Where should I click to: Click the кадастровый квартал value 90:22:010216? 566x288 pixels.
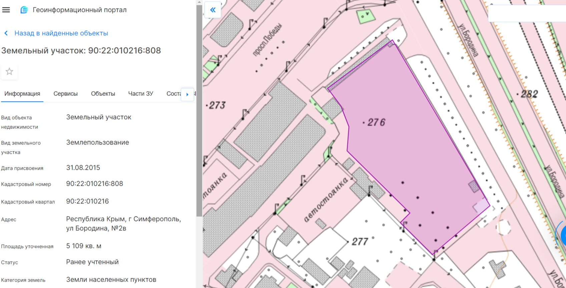[87, 201]
